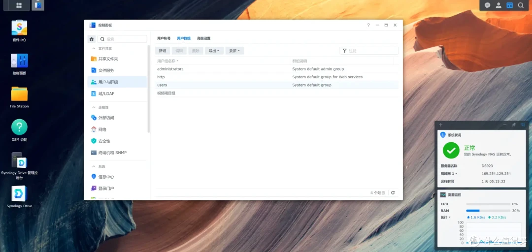Click the 资源监控 monitor icon
This screenshot has height=252, width=532.
click(443, 195)
